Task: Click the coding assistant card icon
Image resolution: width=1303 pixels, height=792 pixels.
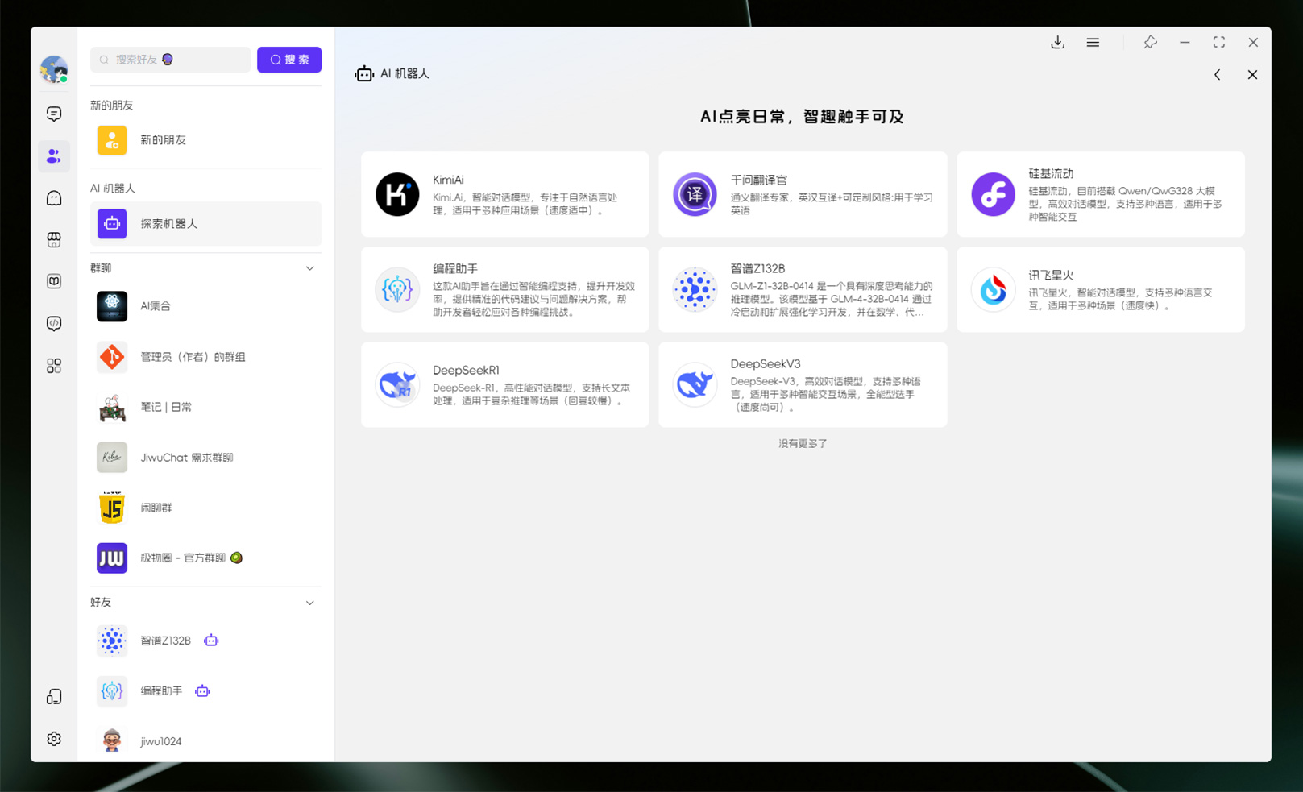Action: (x=397, y=289)
